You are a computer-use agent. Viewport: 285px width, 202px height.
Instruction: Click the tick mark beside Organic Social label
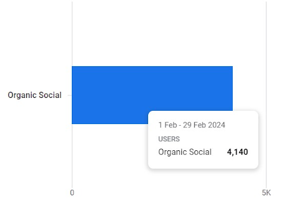point(70,95)
